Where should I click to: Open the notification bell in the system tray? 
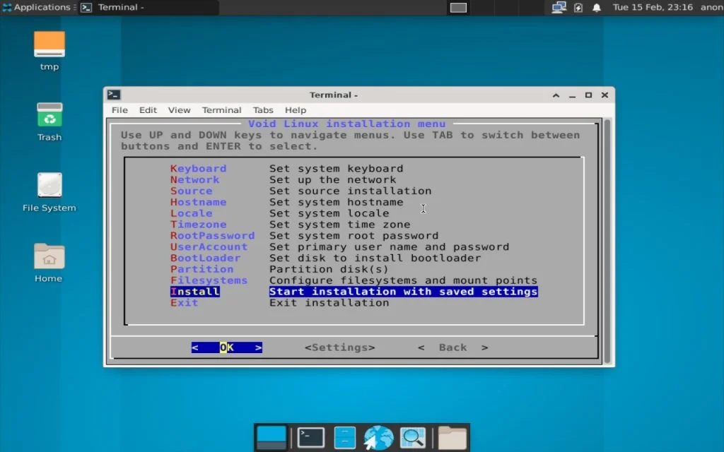pos(596,7)
